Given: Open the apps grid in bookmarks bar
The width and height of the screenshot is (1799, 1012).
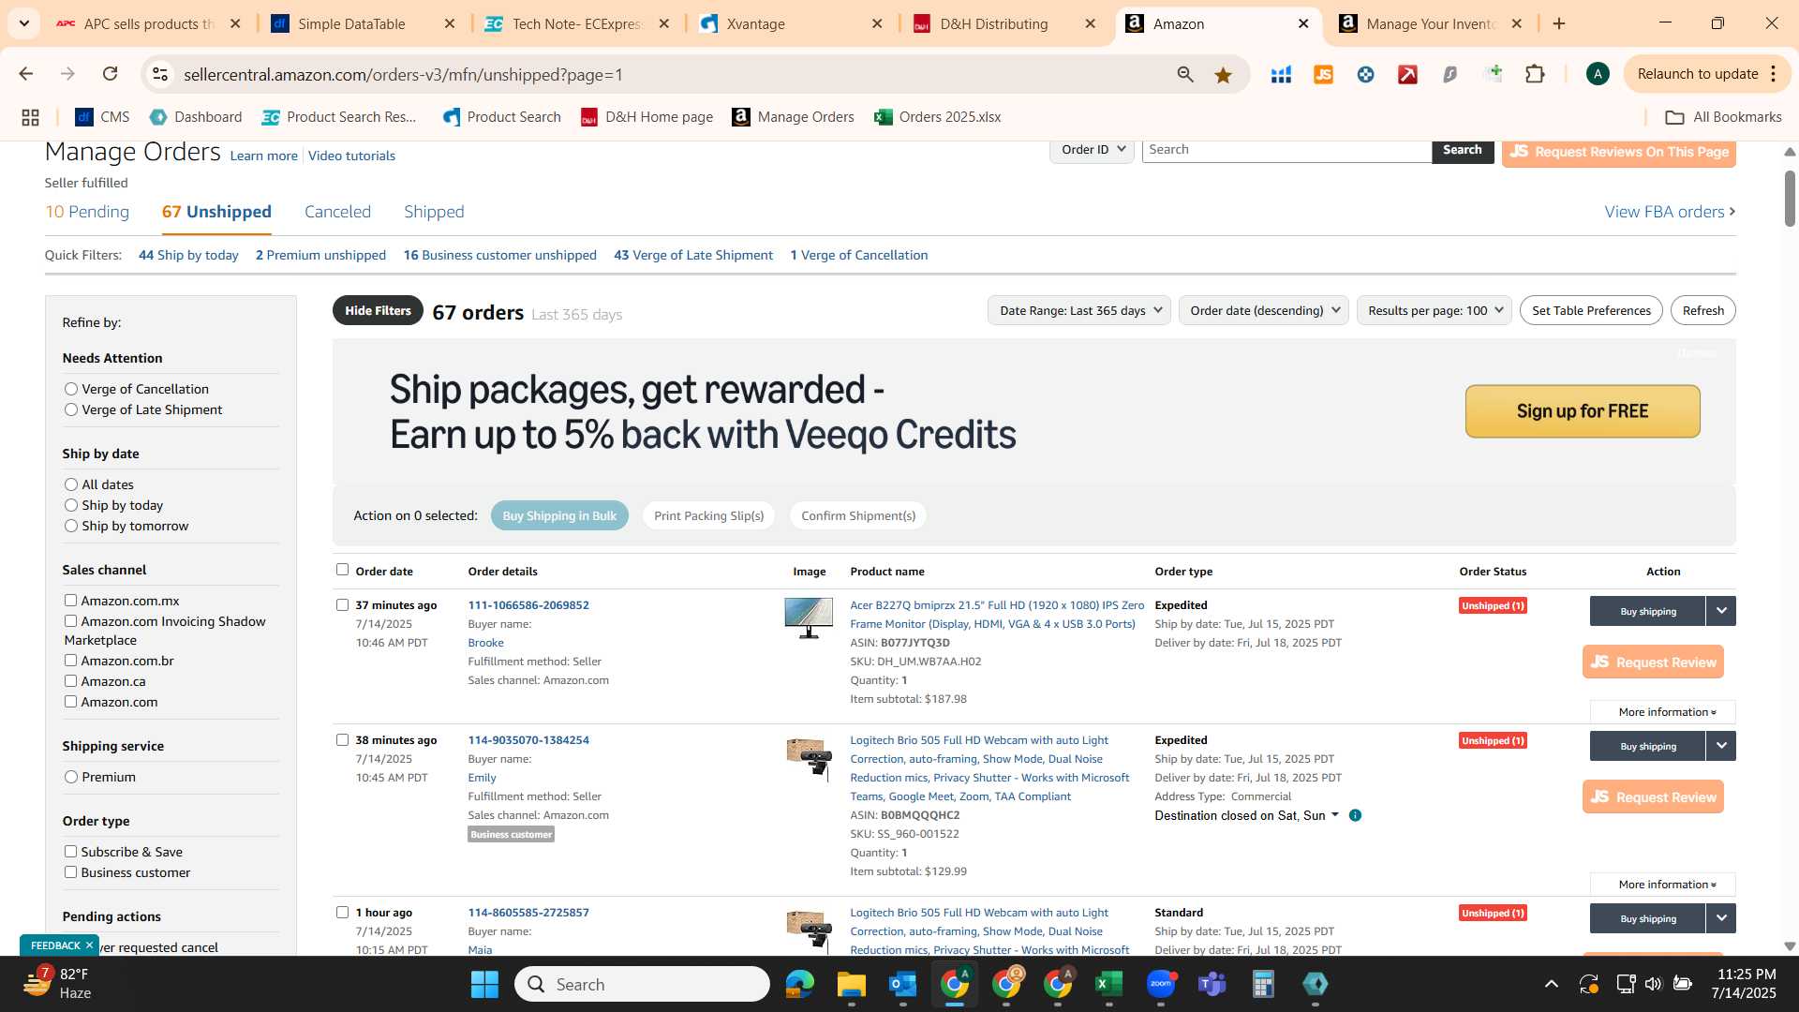Looking at the screenshot, I should point(30,117).
